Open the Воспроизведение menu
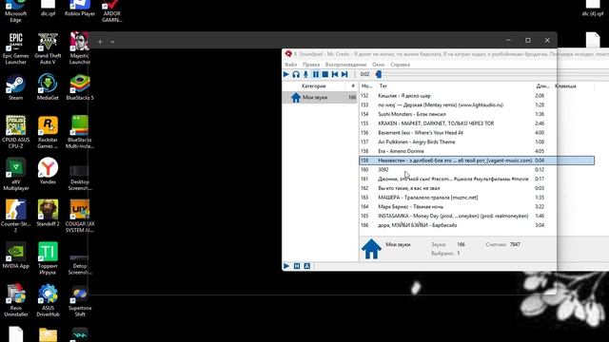 click(345, 65)
